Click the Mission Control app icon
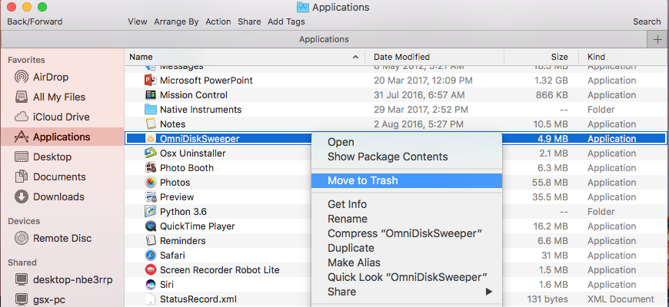The image size is (669, 307). (x=151, y=95)
